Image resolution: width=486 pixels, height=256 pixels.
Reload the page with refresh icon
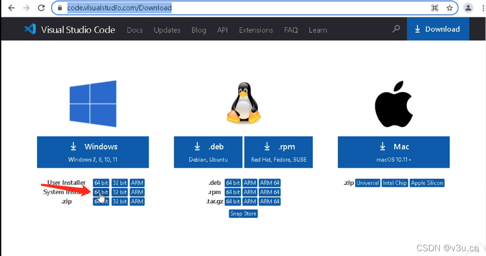coord(41,8)
